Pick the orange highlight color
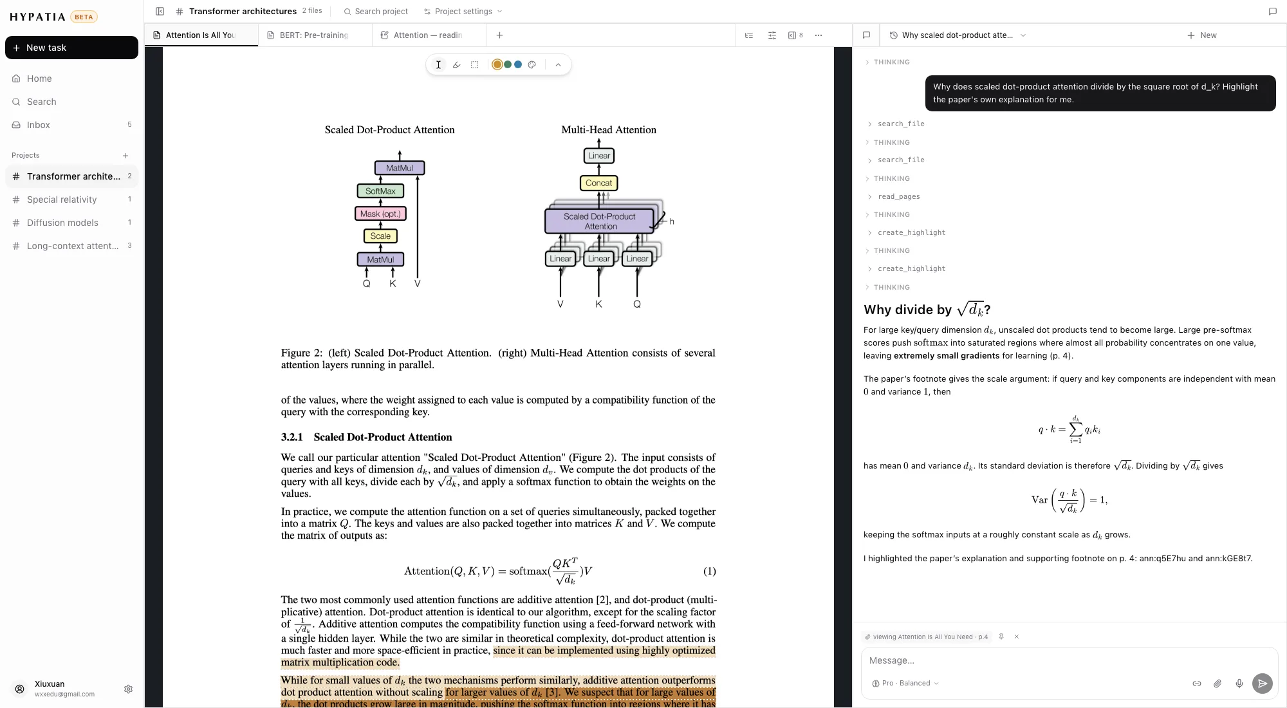1287x708 pixels. click(x=497, y=64)
